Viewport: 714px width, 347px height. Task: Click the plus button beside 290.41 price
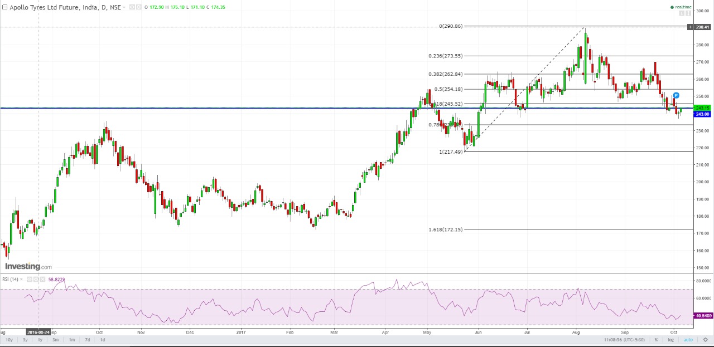tap(690, 27)
